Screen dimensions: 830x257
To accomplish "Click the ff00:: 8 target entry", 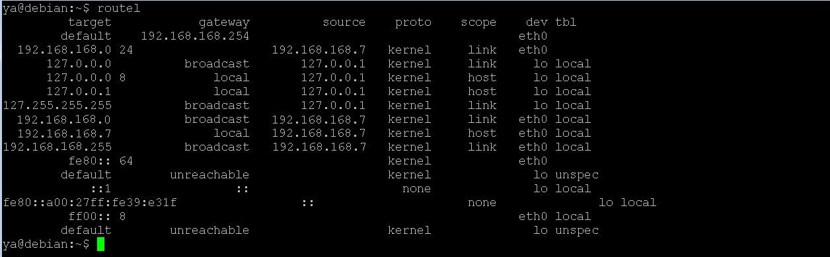I will coord(97,217).
